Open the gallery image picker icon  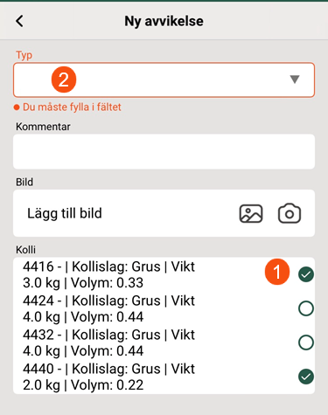coord(251,213)
